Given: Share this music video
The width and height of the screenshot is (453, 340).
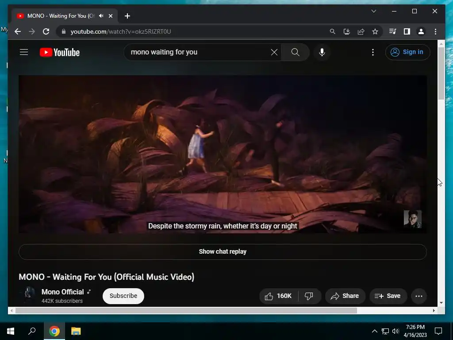Looking at the screenshot, I should (x=345, y=296).
